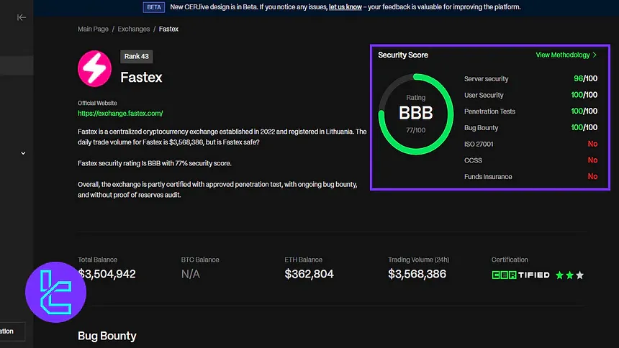The height and width of the screenshot is (348, 619).
Task: Click the Fastex exchange name heading
Action: 141,78
